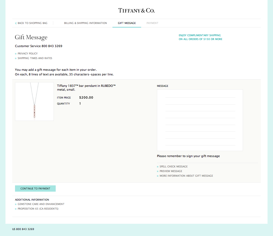
Task: Click the Tiffany & Co. logo
Action: [x=136, y=10]
